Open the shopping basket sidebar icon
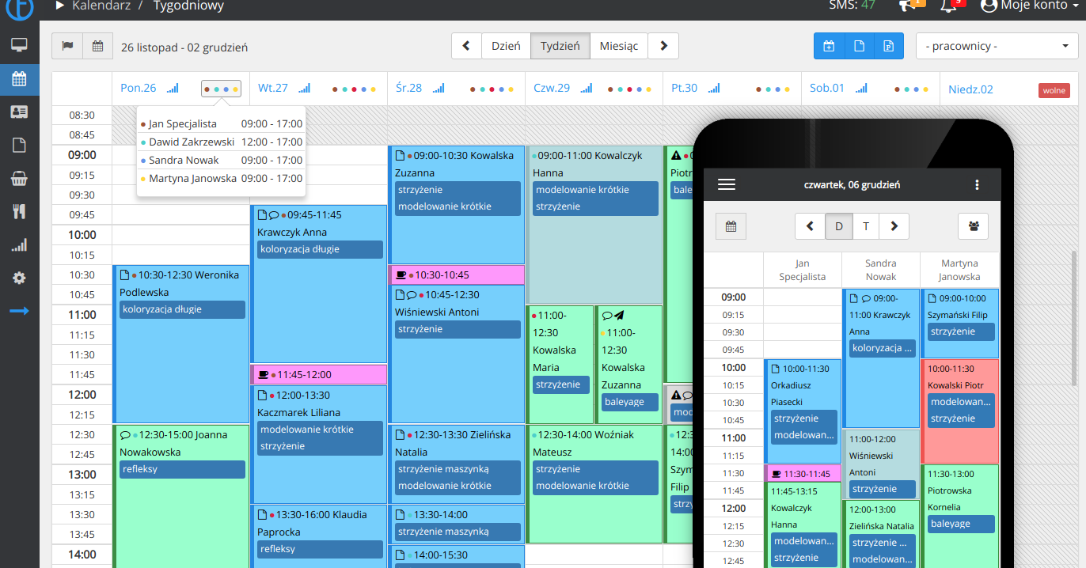The height and width of the screenshot is (568, 1086). tap(19, 178)
